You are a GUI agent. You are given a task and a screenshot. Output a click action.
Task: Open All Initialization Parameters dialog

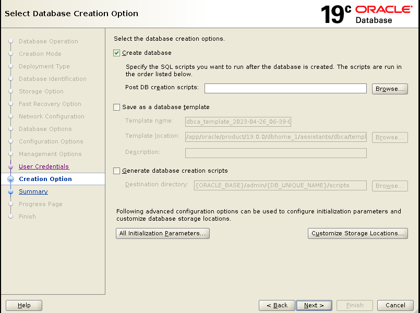(x=163, y=233)
